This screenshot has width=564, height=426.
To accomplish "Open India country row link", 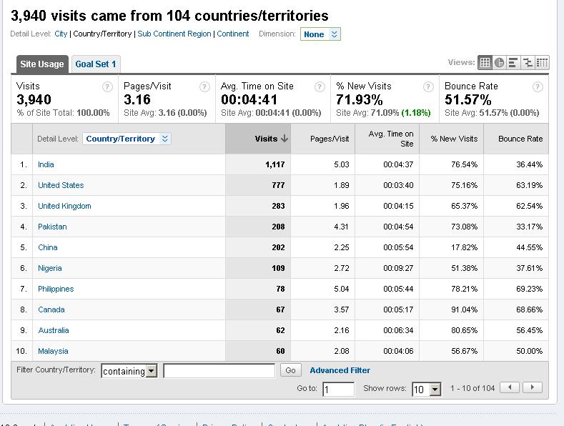I will click(x=46, y=165).
